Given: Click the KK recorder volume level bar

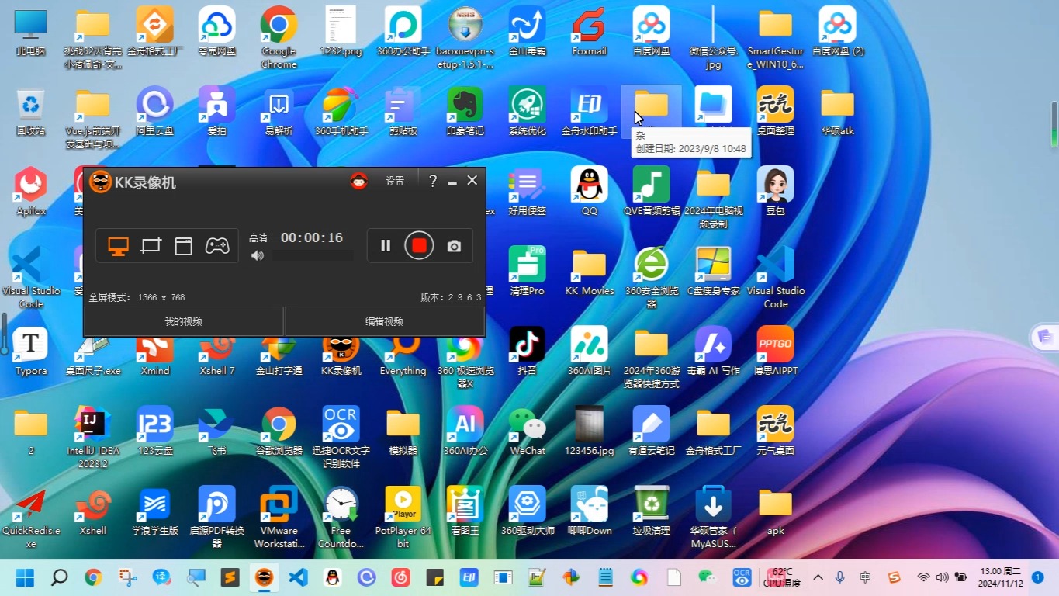Looking at the screenshot, I should tap(313, 255).
